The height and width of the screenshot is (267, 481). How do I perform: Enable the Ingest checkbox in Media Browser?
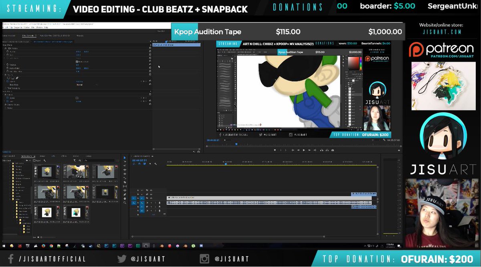[x=34, y=161]
